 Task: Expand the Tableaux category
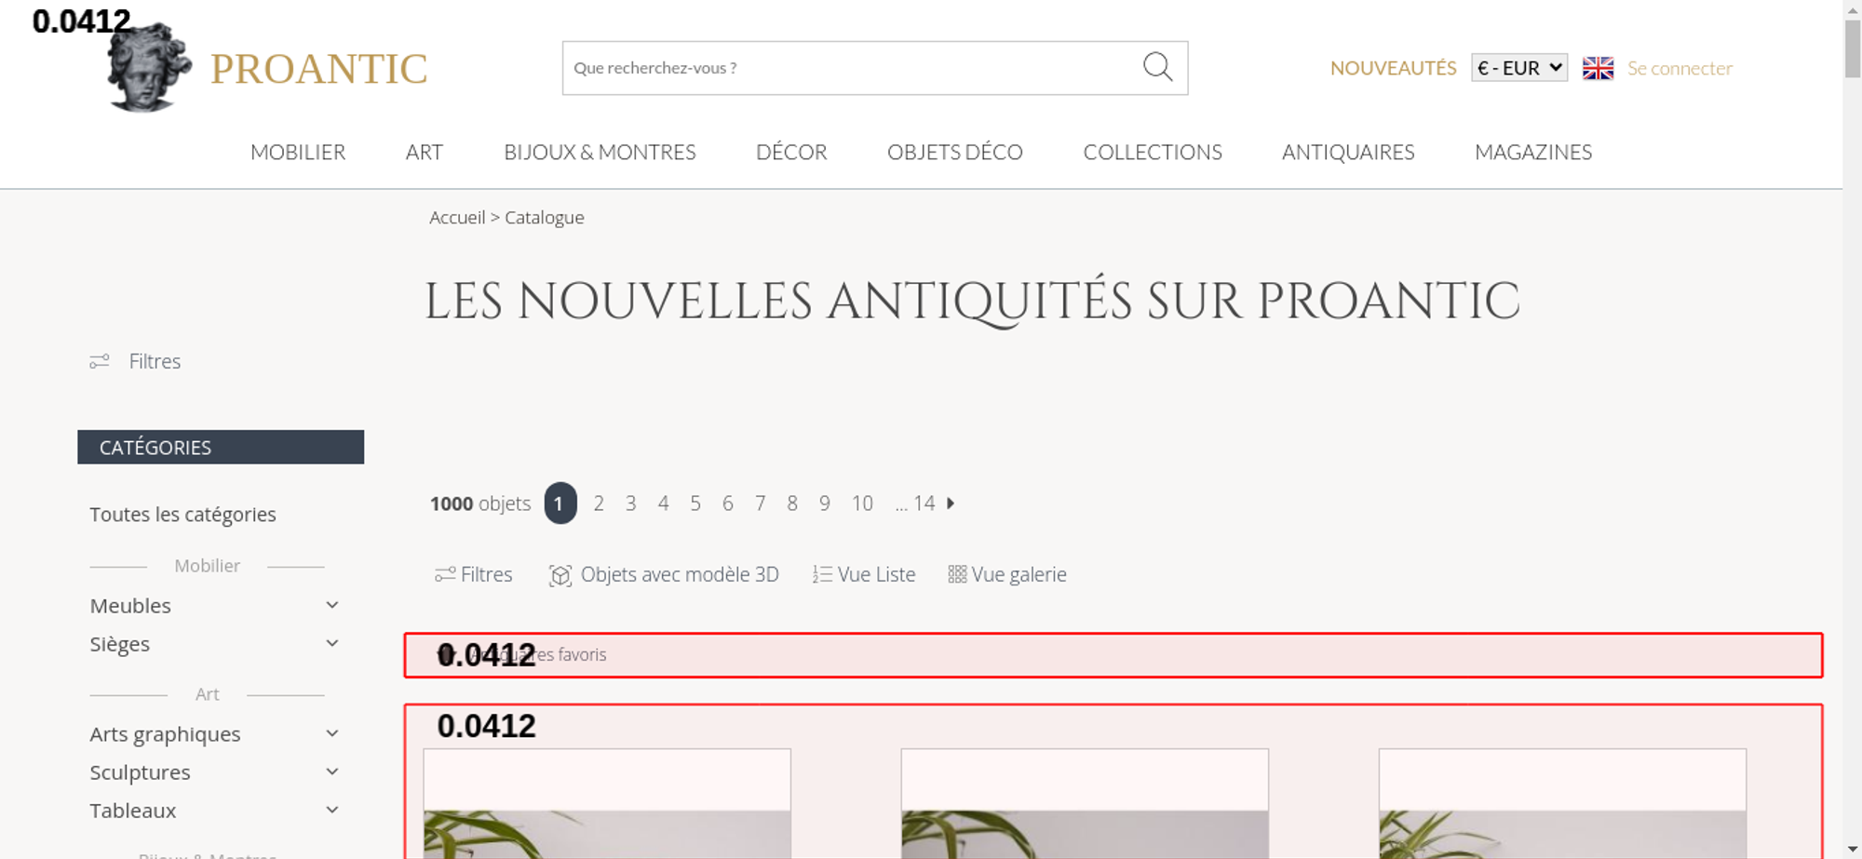point(332,810)
